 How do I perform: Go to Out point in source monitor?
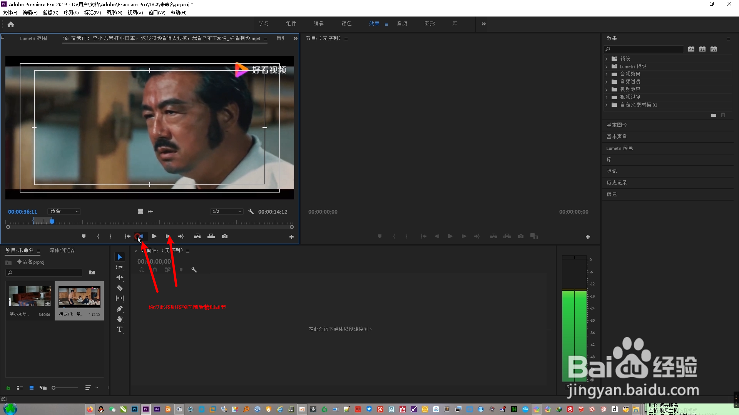[181, 236]
